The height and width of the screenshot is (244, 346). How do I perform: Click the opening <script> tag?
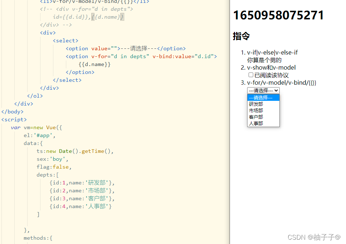pos(14,119)
